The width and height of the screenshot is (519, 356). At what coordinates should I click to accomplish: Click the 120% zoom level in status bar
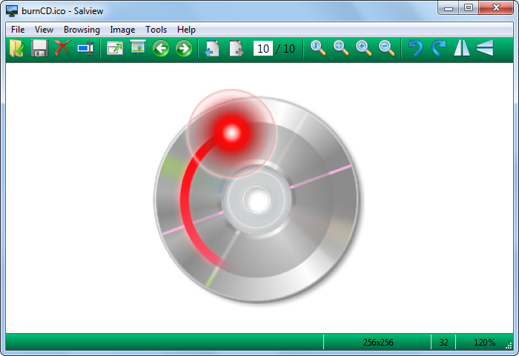pyautogui.click(x=484, y=343)
